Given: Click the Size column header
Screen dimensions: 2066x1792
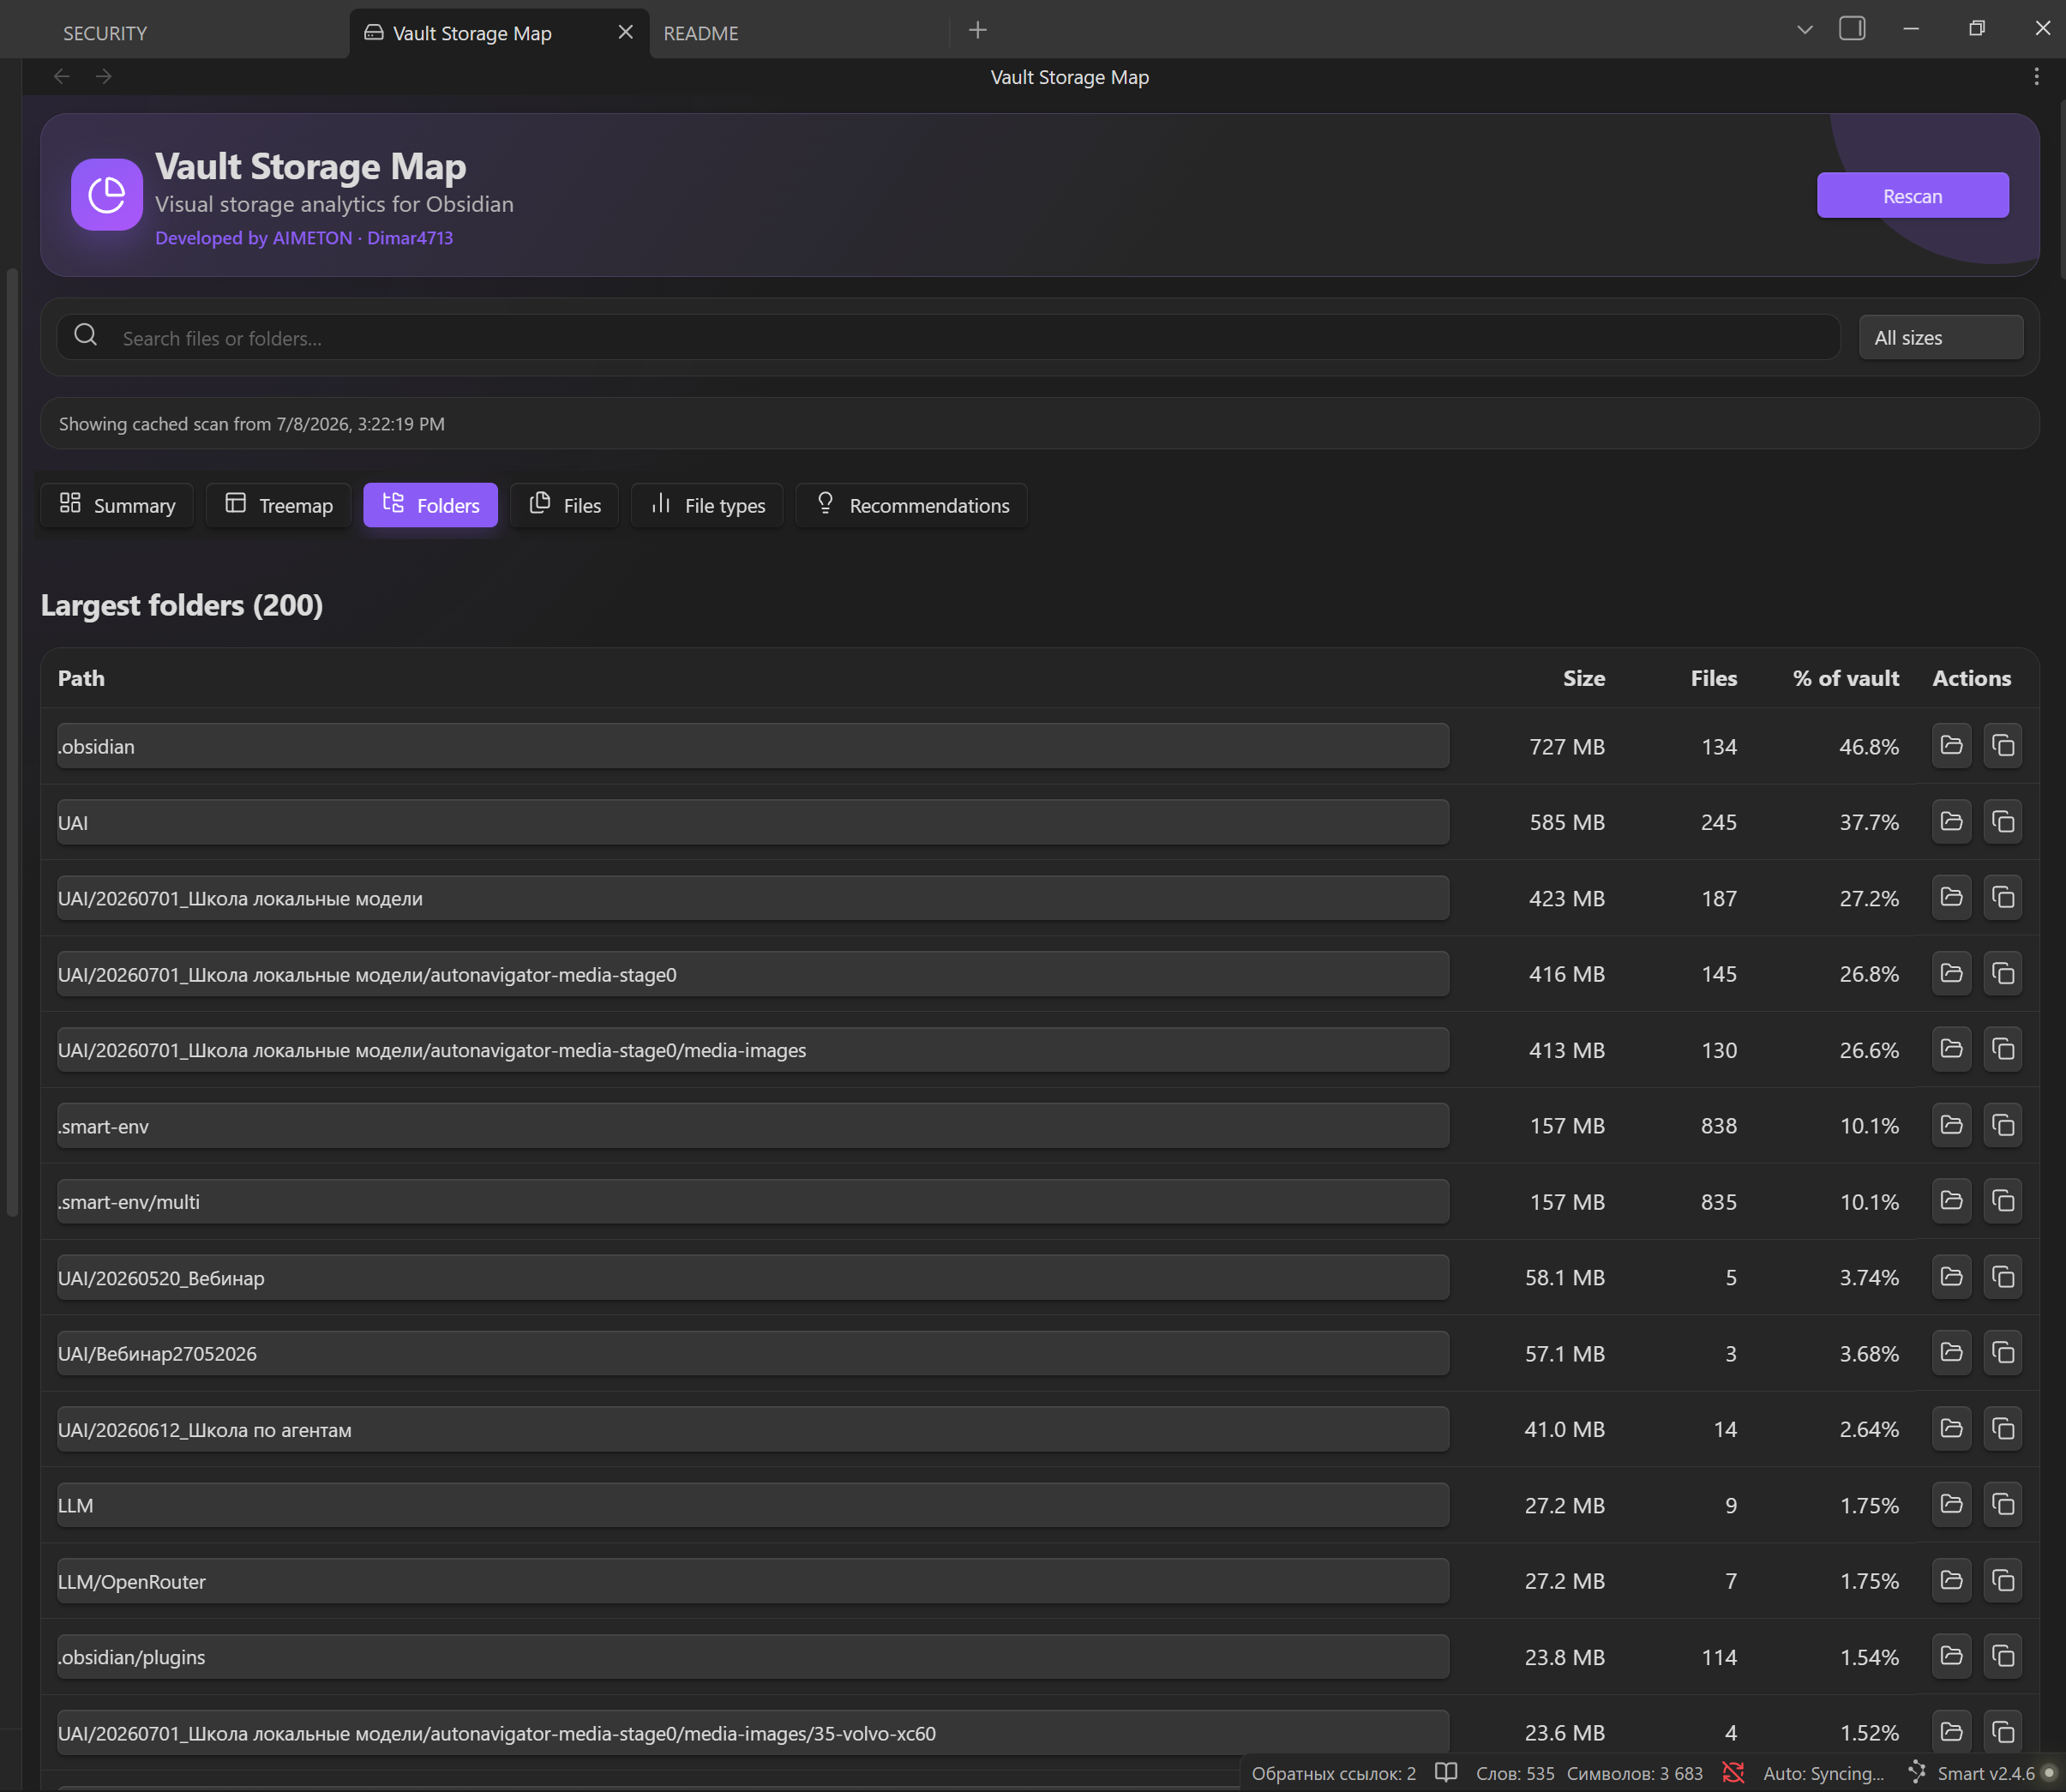Looking at the screenshot, I should (1584, 678).
